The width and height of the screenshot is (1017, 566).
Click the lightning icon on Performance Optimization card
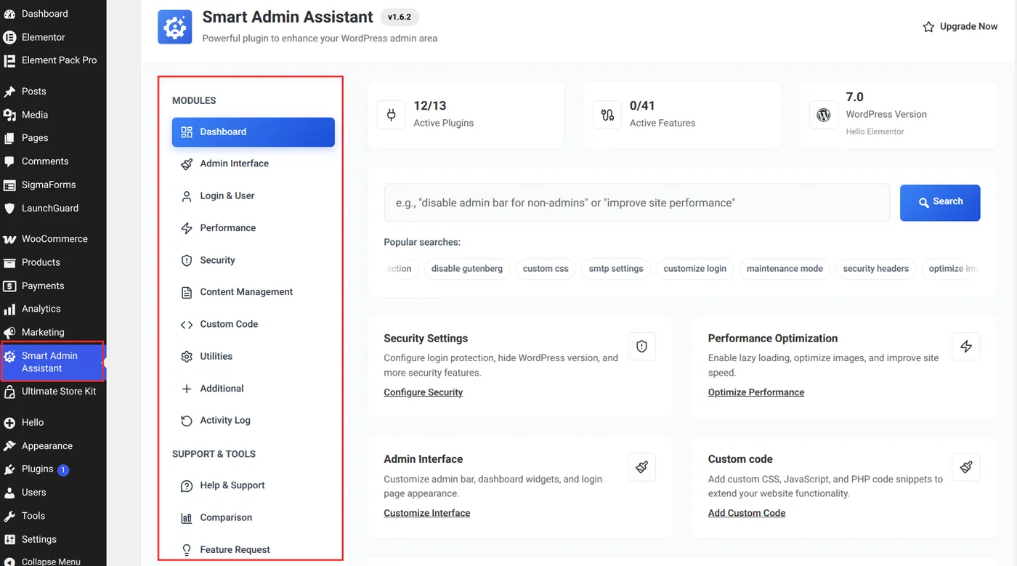click(966, 347)
